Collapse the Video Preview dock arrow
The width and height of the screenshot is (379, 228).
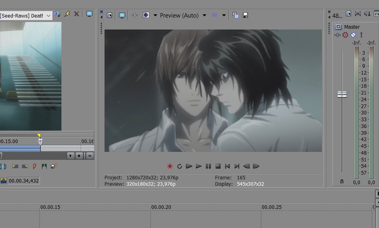101,17
